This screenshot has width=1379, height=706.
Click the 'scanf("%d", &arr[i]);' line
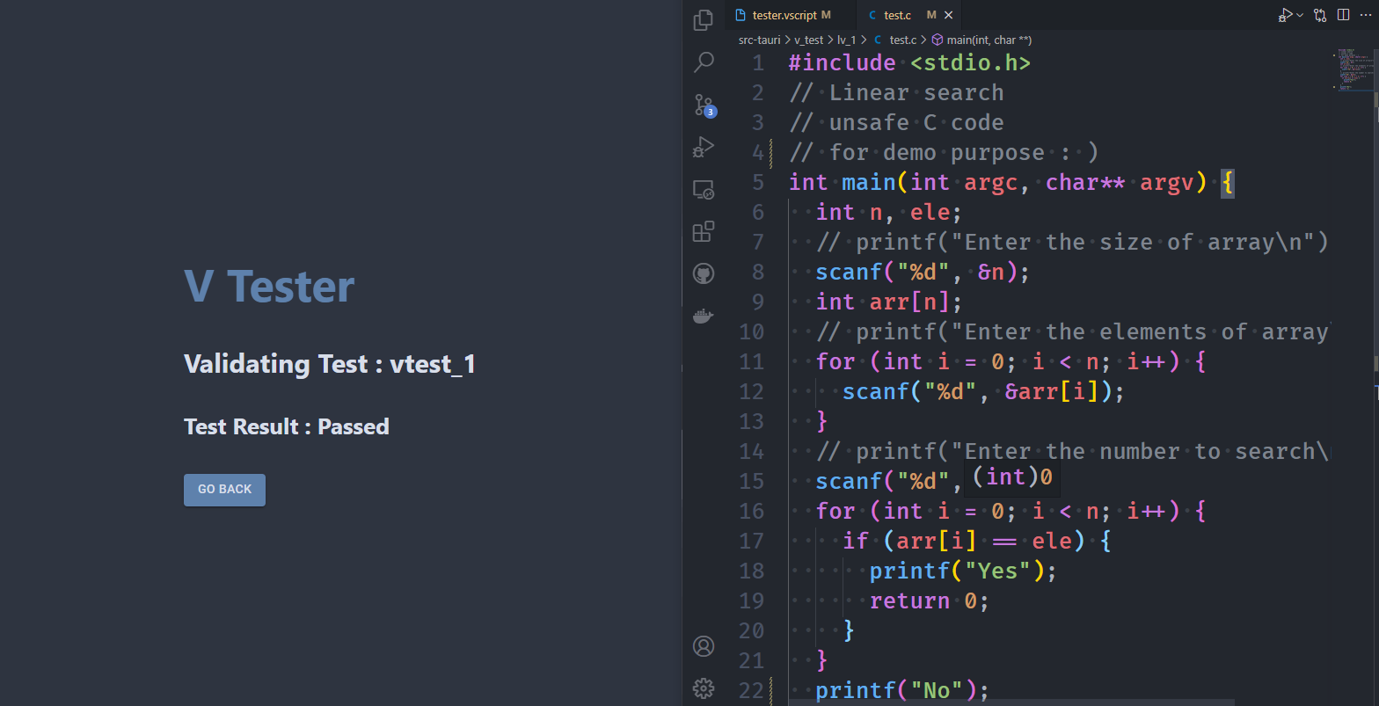pos(983,392)
